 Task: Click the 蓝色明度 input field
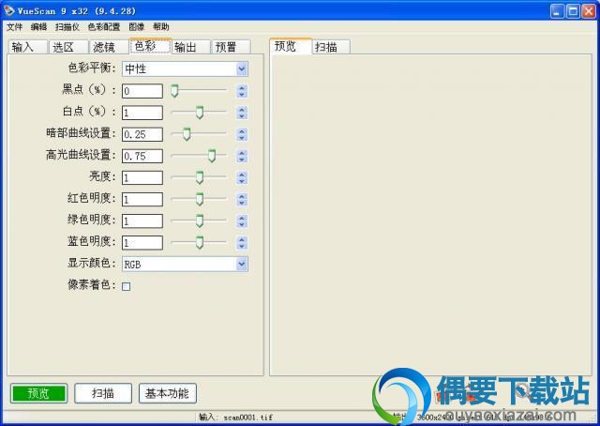[142, 242]
